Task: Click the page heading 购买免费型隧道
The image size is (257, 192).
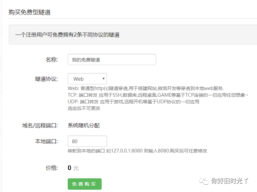Action: pos(30,12)
